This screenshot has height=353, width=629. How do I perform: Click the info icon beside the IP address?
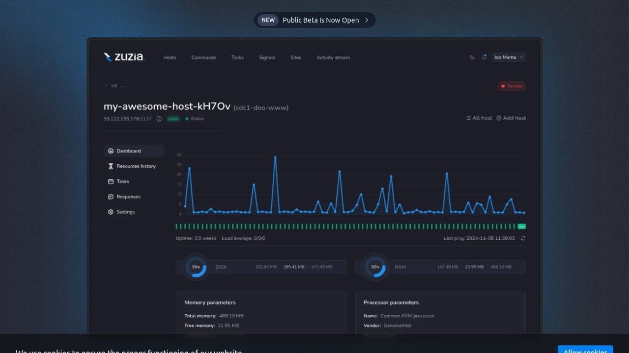pos(159,119)
